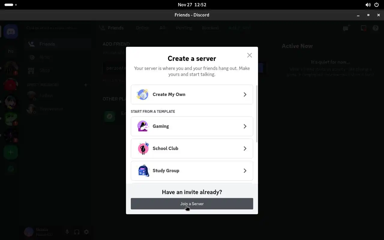Select Friends in the left sidebar
The height and width of the screenshot is (240, 384).
pos(58,44)
